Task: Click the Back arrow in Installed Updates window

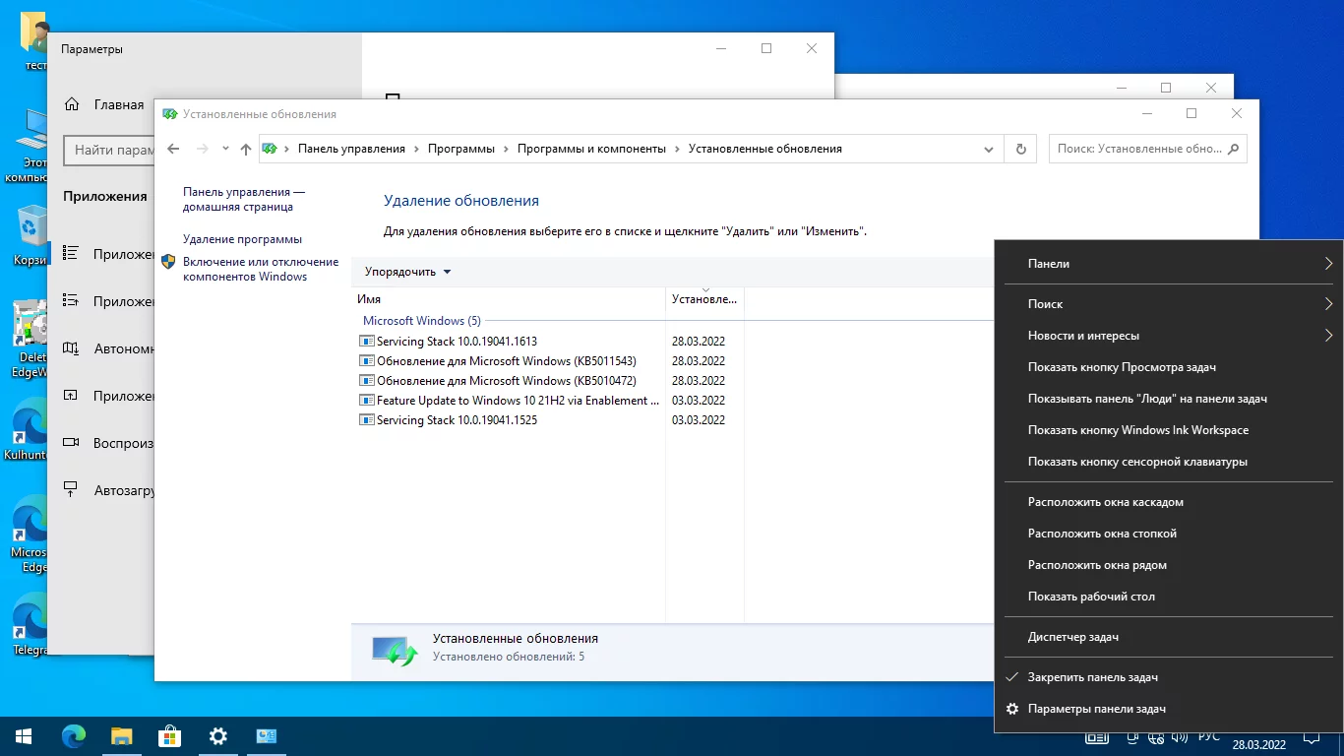Action: click(x=174, y=149)
